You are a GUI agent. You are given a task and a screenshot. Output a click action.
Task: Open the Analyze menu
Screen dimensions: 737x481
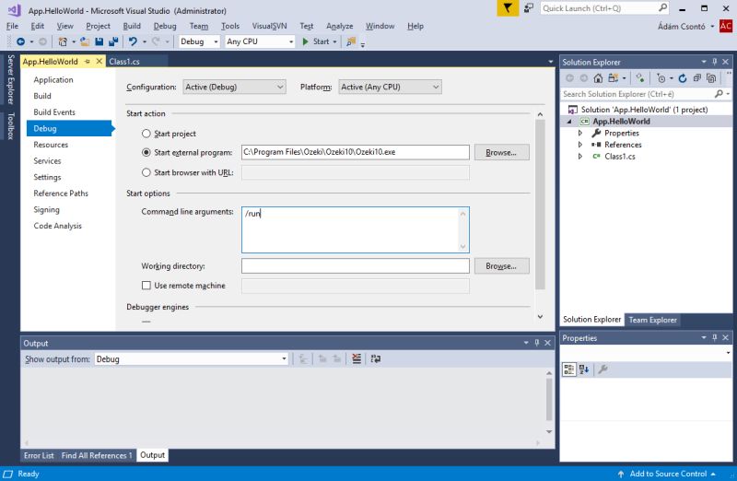click(339, 27)
